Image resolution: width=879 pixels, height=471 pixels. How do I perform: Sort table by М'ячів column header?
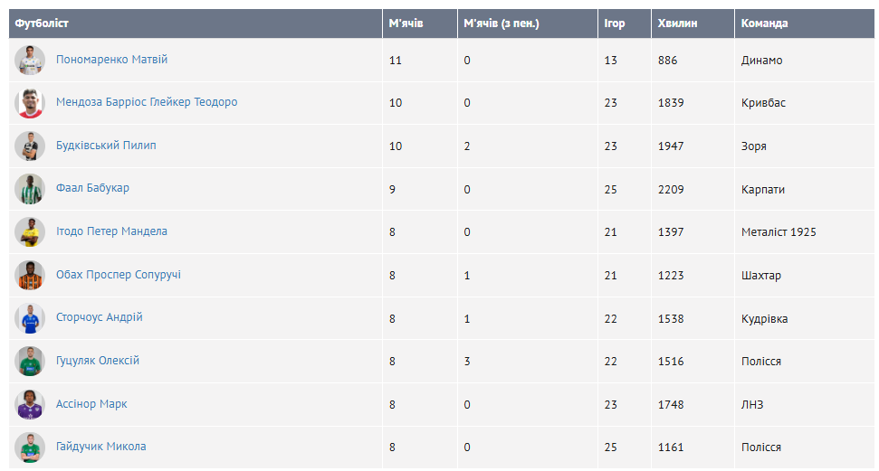pyautogui.click(x=406, y=24)
